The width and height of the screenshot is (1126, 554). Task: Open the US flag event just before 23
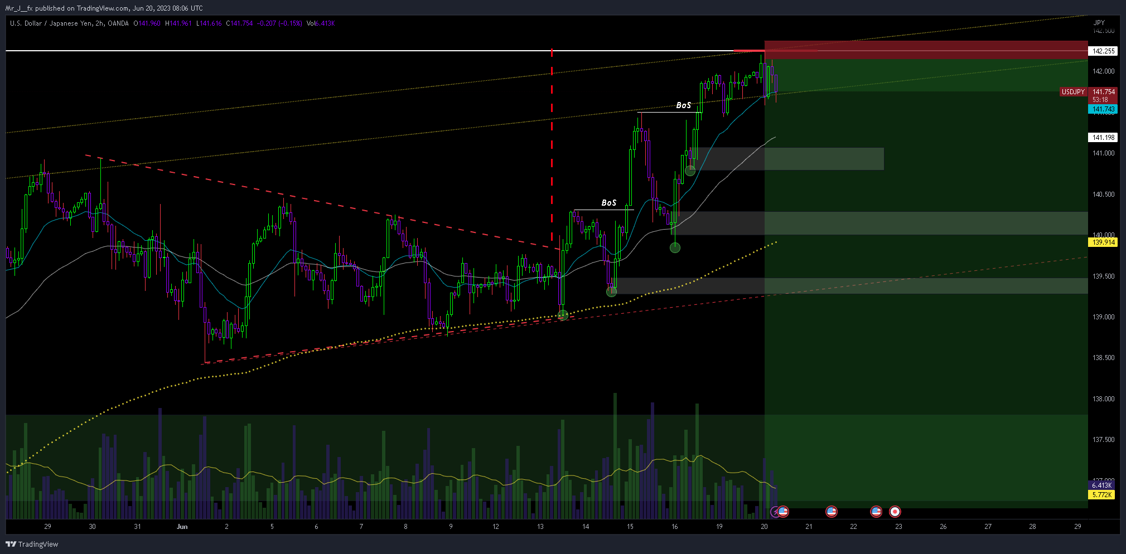coord(876,511)
